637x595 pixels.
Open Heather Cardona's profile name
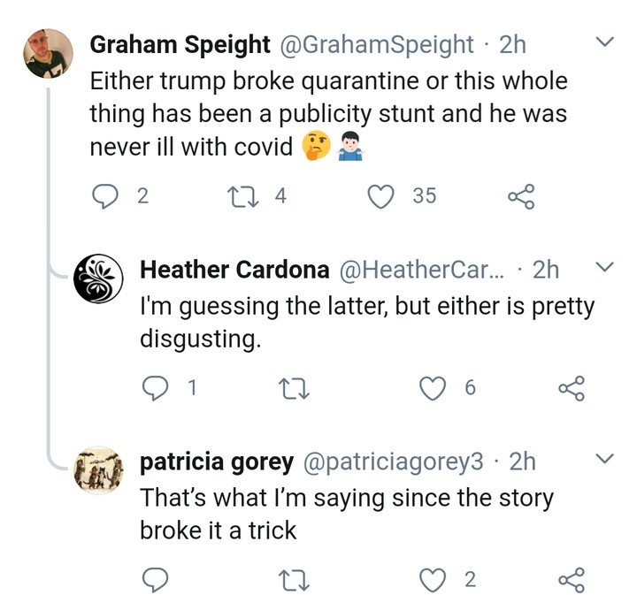[x=234, y=270]
